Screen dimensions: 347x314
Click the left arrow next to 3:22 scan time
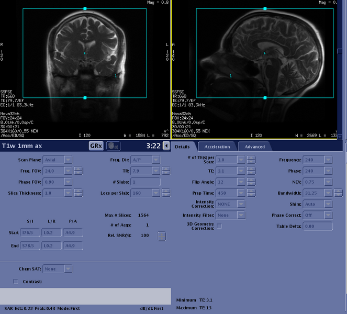tap(166, 146)
